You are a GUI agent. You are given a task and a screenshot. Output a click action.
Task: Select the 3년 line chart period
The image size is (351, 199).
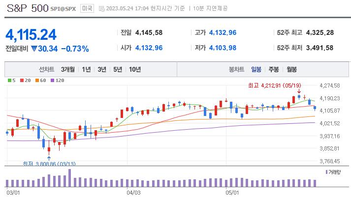pos(102,69)
